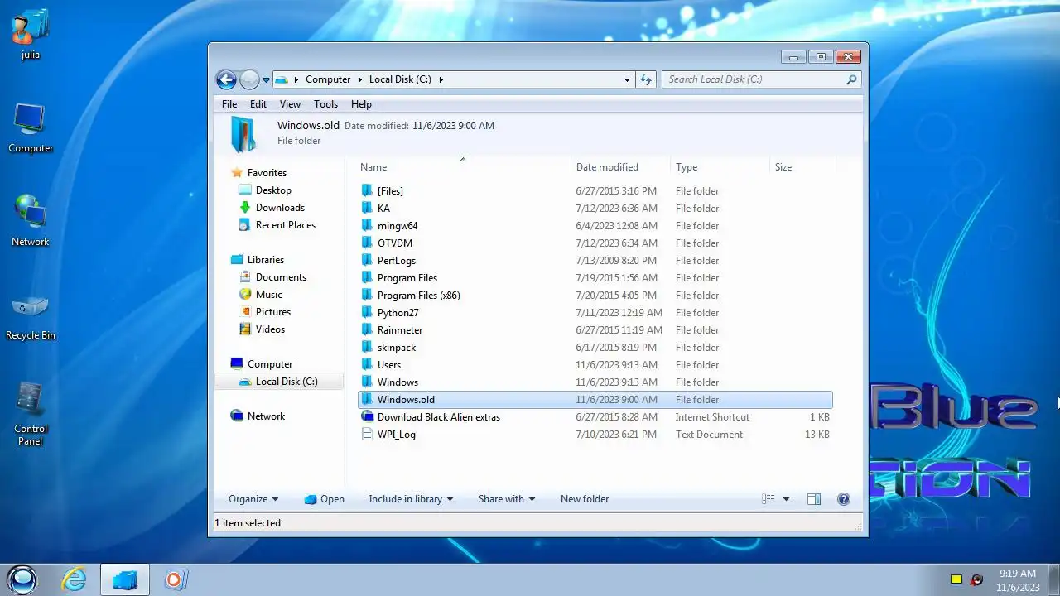Viewport: 1060px width, 596px height.
Task: Click the Refresh button beside address bar
Action: click(x=646, y=79)
